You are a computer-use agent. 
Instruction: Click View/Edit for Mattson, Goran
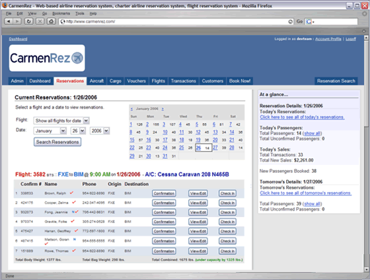[198, 241]
